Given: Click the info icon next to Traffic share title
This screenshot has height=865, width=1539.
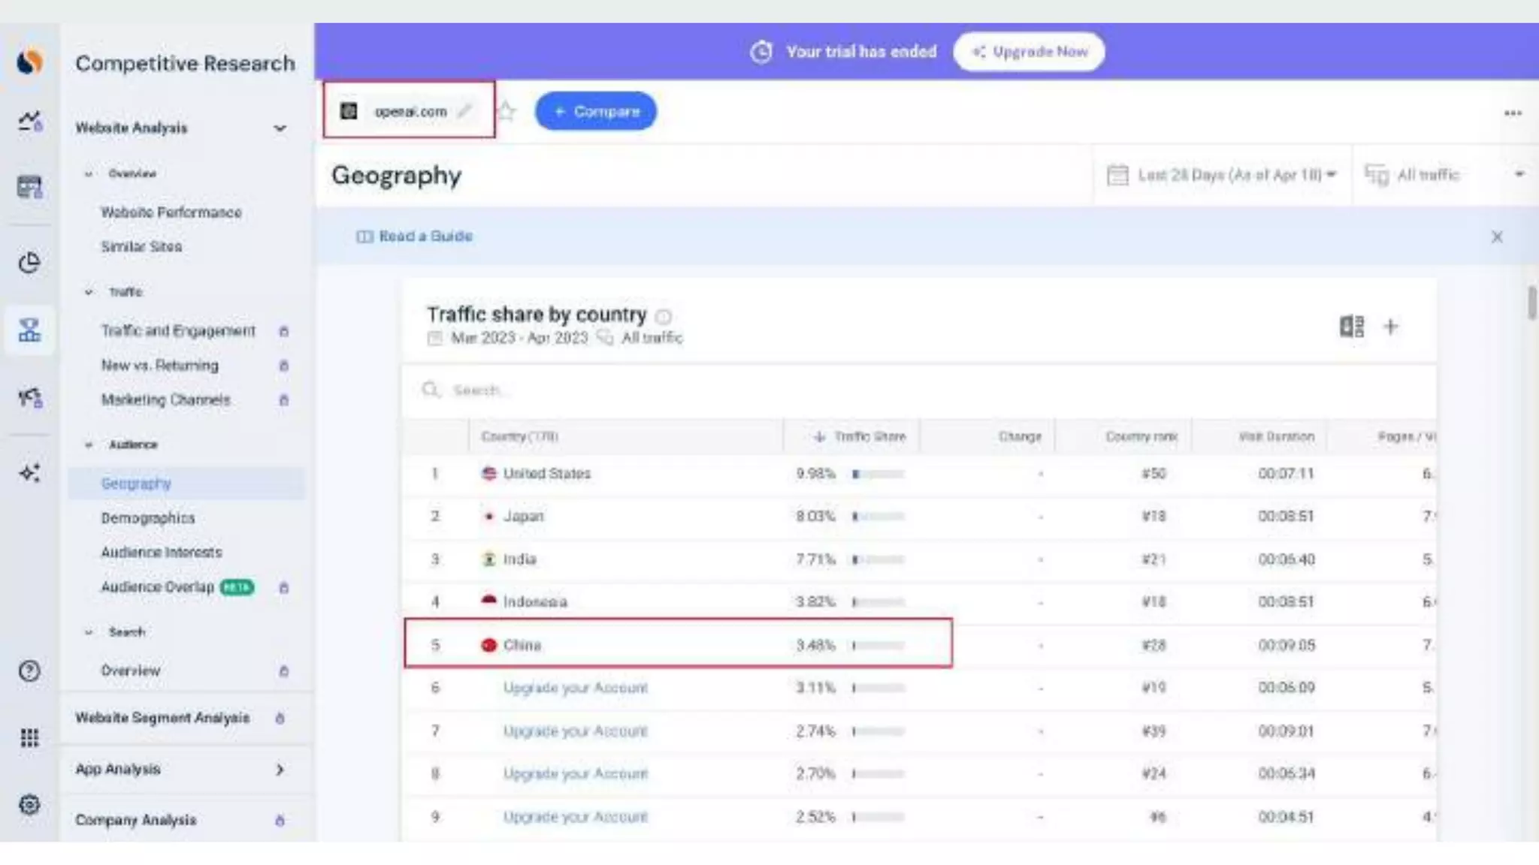Looking at the screenshot, I should click(x=664, y=316).
